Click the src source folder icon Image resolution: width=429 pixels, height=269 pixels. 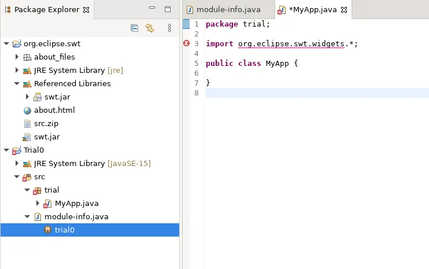click(x=27, y=177)
